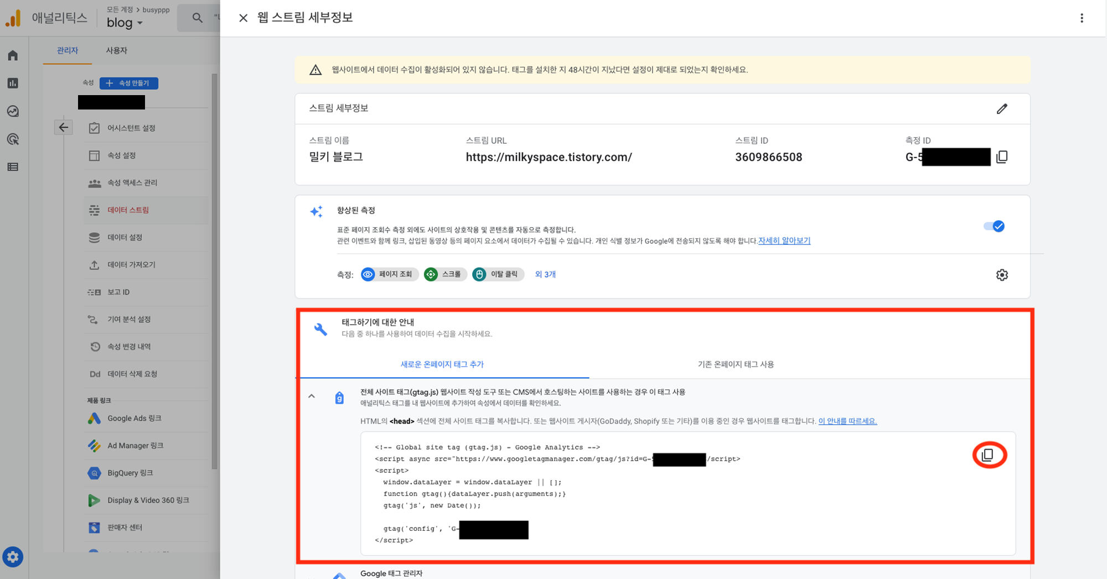Click the stream name 밀키 블로그
Viewport: 1107px width, 579px height.
[336, 157]
